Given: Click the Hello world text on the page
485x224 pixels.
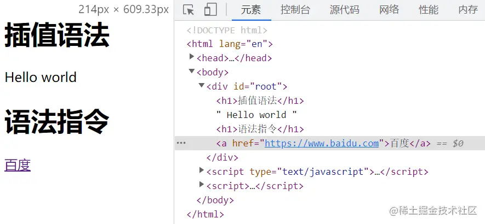Looking at the screenshot, I should click(41, 77).
